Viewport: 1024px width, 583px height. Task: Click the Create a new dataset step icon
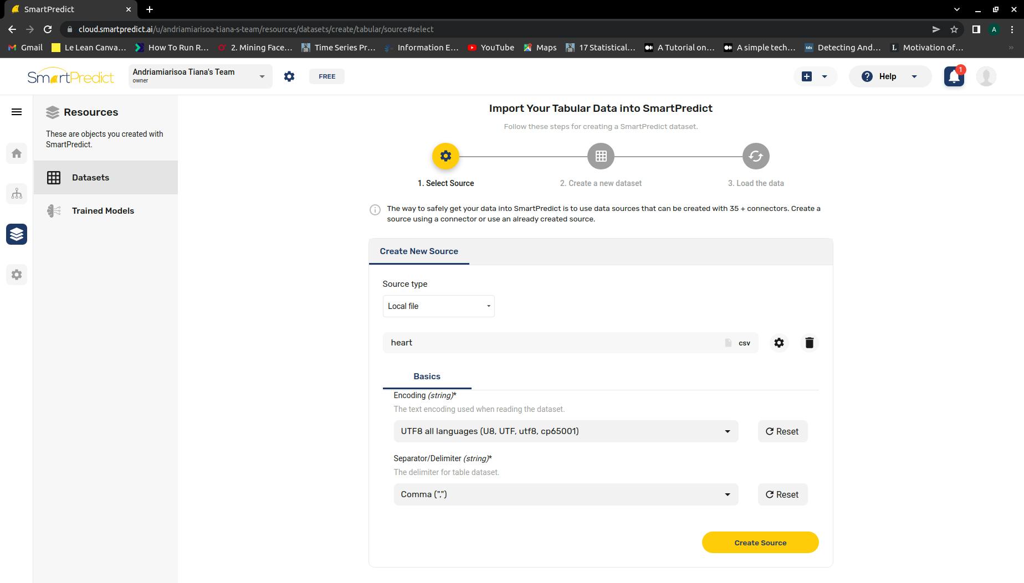(x=601, y=156)
